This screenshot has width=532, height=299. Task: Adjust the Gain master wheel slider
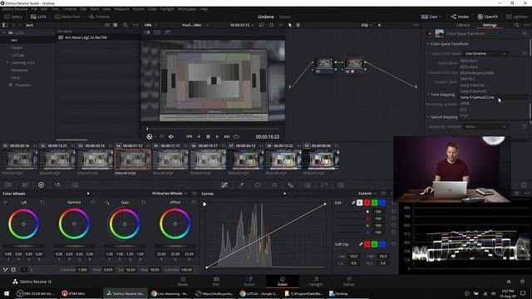[125, 246]
